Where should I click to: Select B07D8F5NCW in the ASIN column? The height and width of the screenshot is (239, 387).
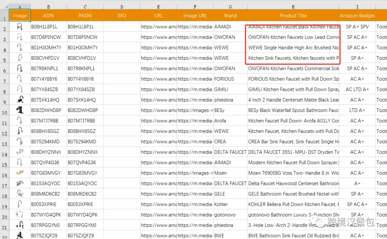(48, 37)
